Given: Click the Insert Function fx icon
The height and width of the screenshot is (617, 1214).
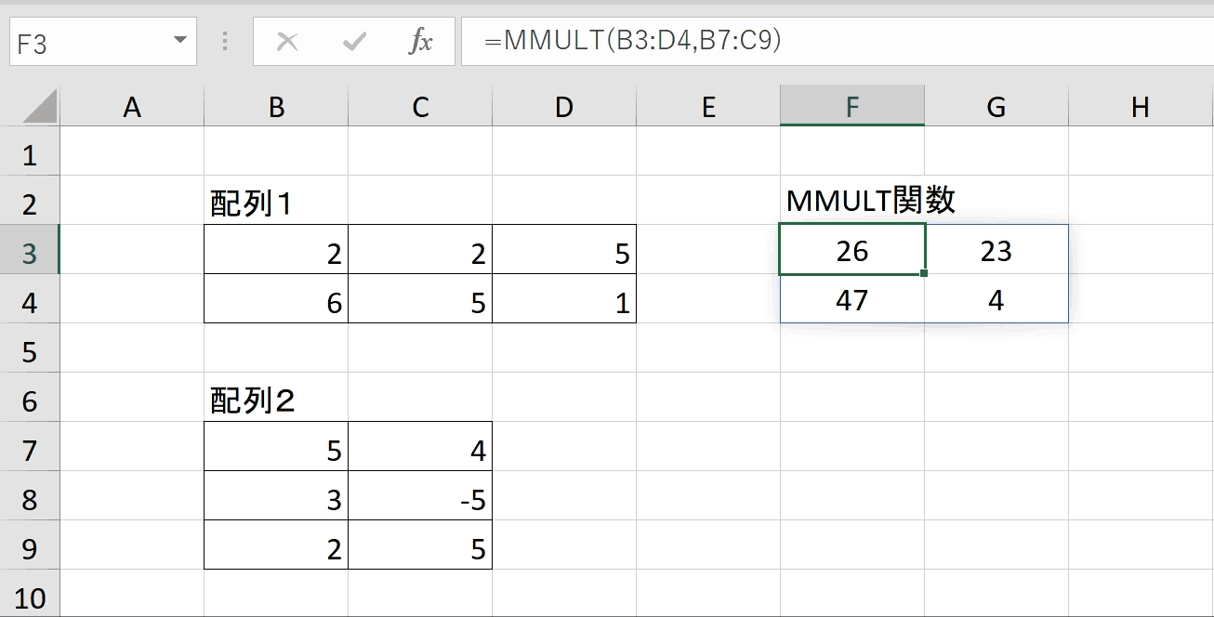Looking at the screenshot, I should coord(421,42).
